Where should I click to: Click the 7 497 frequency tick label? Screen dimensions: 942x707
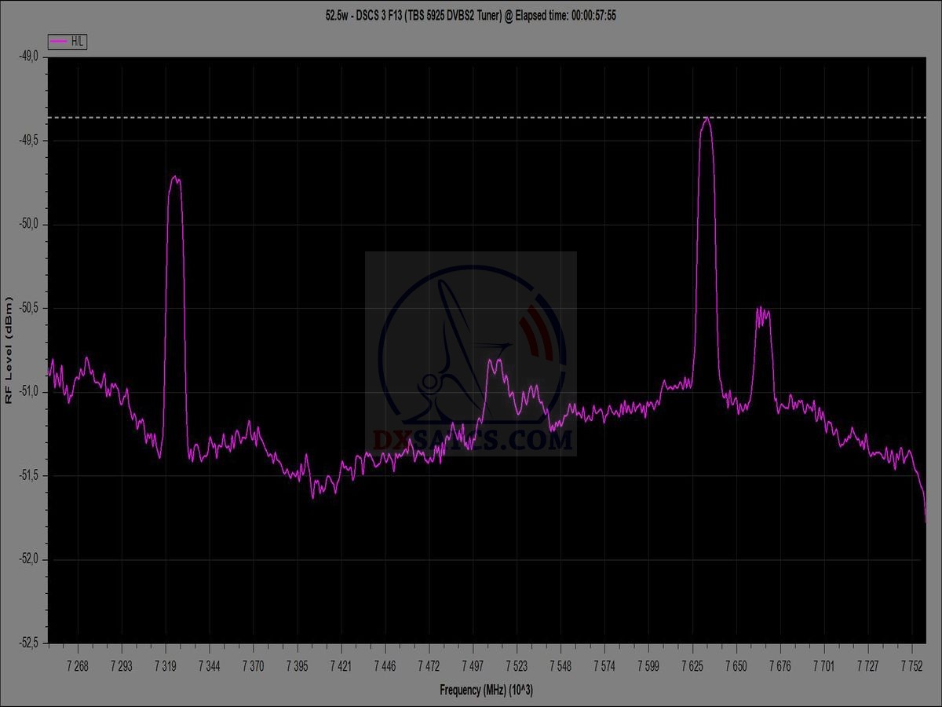tap(473, 665)
